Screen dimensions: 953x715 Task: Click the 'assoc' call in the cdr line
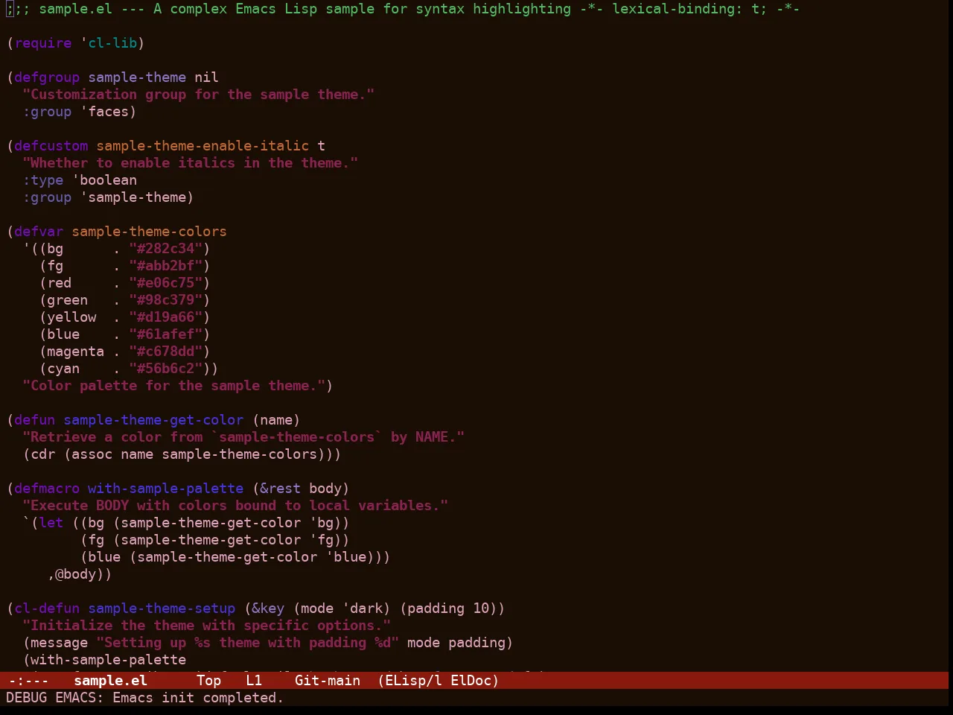92,454
